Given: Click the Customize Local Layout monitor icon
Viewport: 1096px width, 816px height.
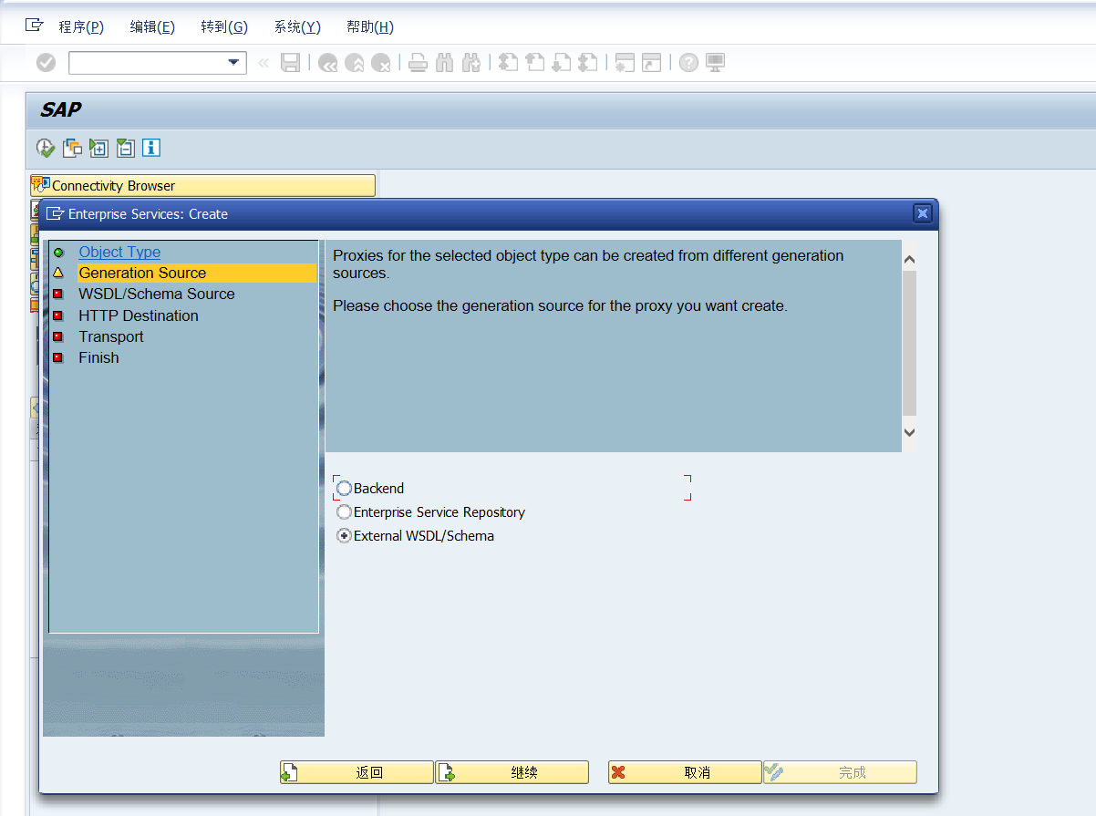Looking at the screenshot, I should (x=716, y=63).
